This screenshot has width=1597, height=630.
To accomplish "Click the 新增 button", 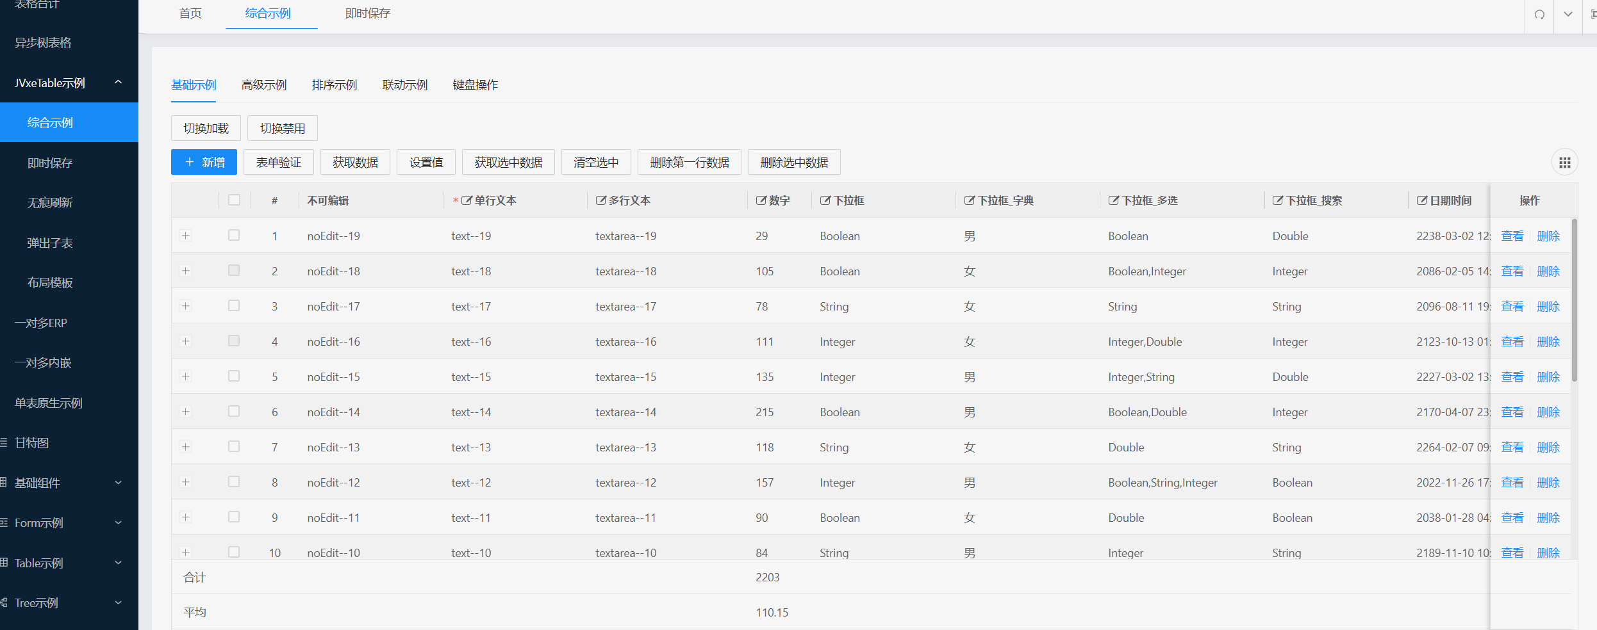I will point(204,162).
